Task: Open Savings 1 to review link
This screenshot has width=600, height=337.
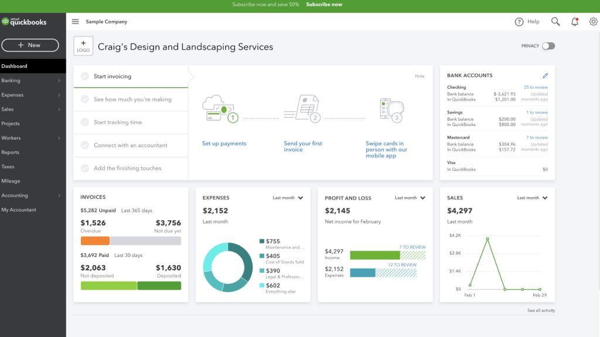Action: tap(537, 112)
